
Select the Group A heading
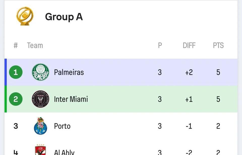[64, 17]
